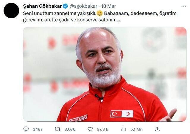The height and width of the screenshot is (134, 190).
Task: Click the @sgokbakar handle
Action: (x=83, y=6)
